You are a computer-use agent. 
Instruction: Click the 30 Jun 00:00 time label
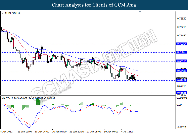[x=111, y=132]
